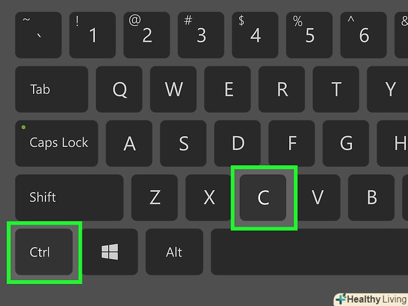Click the % 5 key
408x306 pixels.
click(x=309, y=35)
